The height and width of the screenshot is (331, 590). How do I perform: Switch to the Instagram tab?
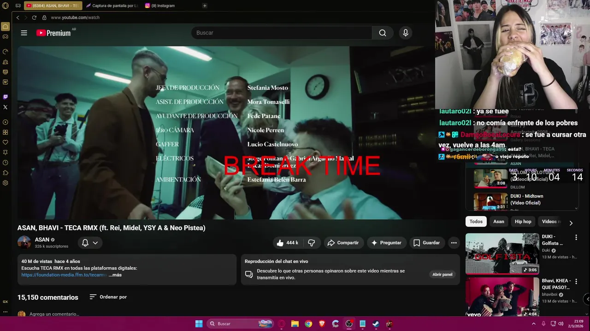pyautogui.click(x=160, y=6)
